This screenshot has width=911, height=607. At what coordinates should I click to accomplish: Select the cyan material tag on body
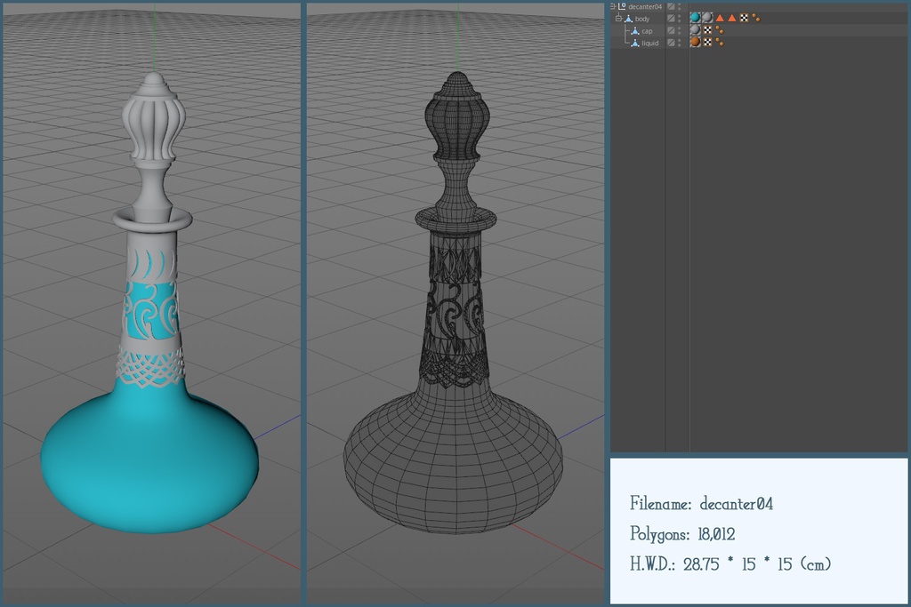pos(696,18)
